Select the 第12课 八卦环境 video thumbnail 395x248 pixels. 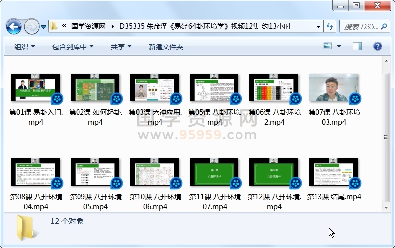pyautogui.click(x=274, y=172)
